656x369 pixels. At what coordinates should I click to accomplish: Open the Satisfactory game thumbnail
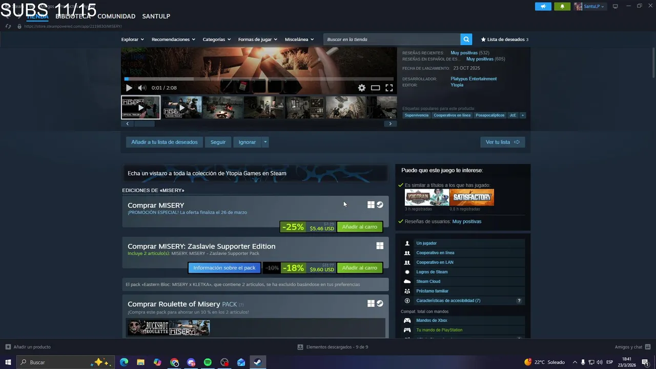click(471, 197)
